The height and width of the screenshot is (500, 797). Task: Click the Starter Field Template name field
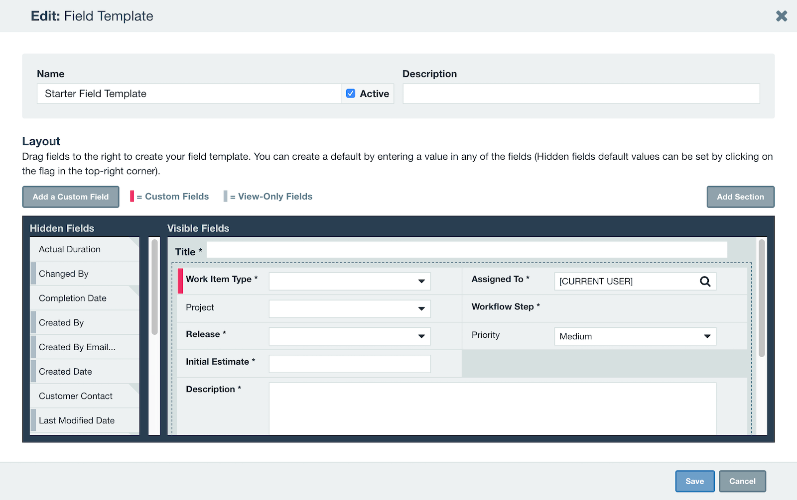click(189, 93)
